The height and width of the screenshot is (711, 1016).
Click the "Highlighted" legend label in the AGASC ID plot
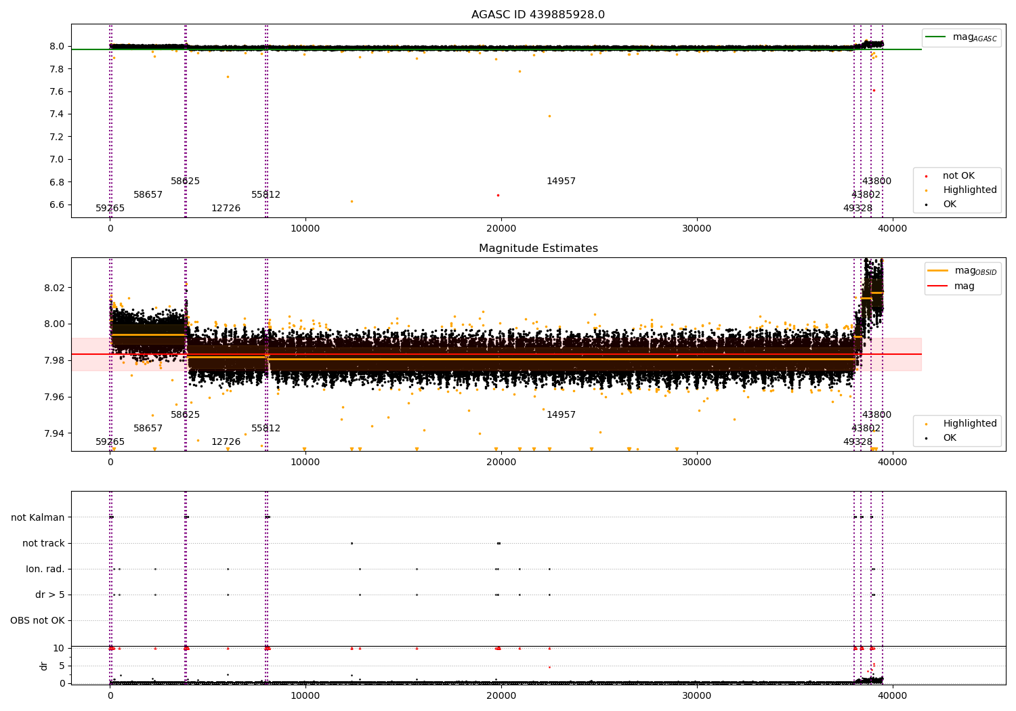click(x=970, y=190)
